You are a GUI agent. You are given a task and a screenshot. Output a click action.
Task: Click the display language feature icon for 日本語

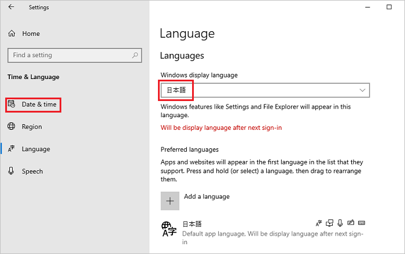point(319,223)
